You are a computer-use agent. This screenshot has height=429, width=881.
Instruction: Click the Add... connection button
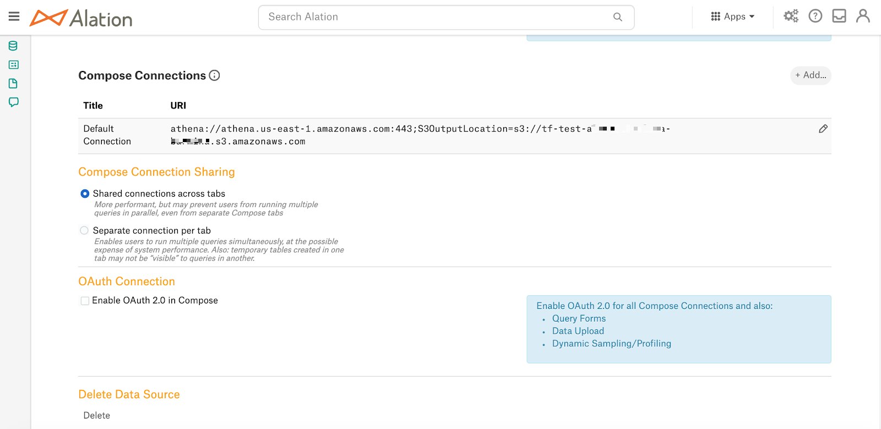[811, 75]
